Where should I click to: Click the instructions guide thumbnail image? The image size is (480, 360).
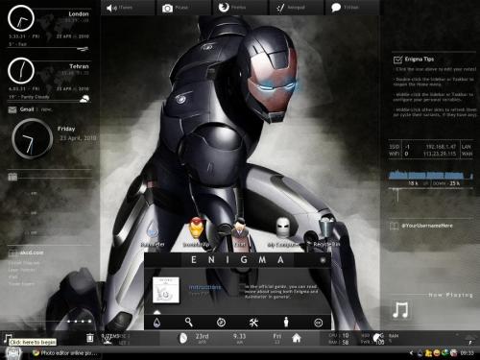coord(166,290)
